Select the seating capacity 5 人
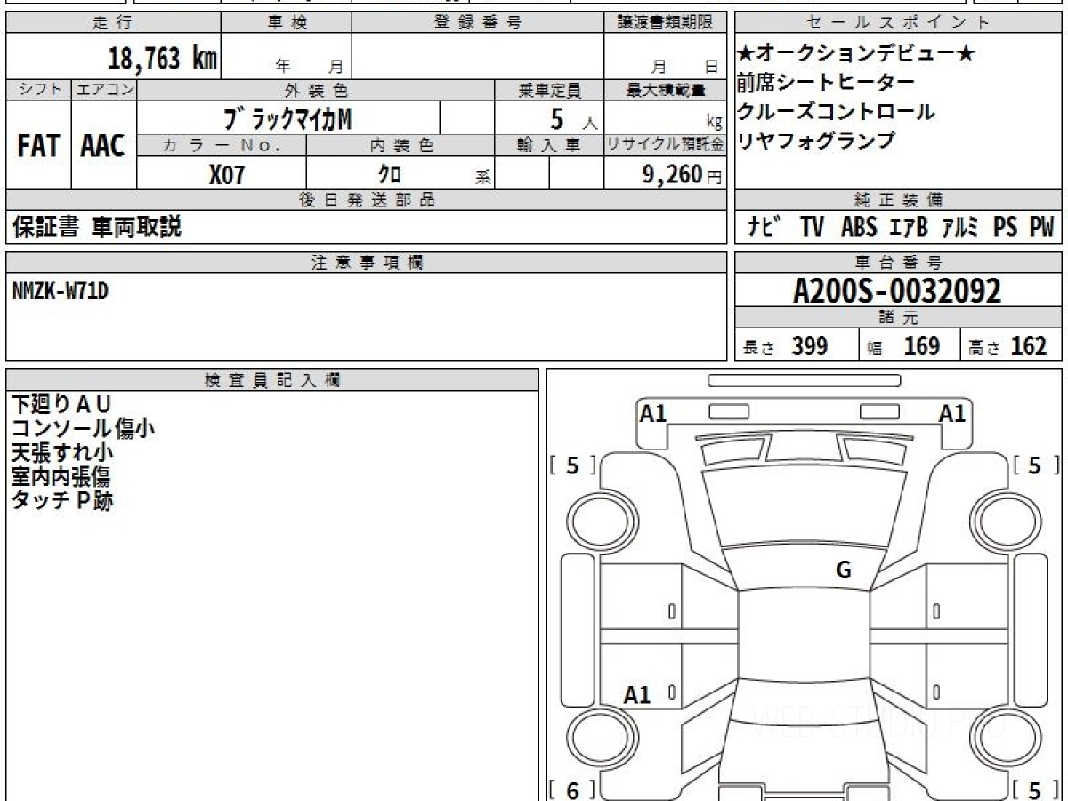The image size is (1068, 801). [x=574, y=118]
